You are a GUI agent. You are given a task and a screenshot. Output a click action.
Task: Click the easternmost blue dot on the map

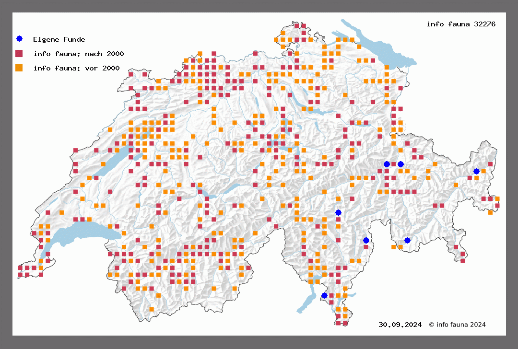(476, 171)
